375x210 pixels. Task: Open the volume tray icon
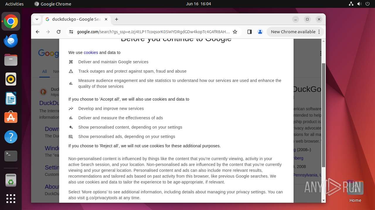coord(359,4)
